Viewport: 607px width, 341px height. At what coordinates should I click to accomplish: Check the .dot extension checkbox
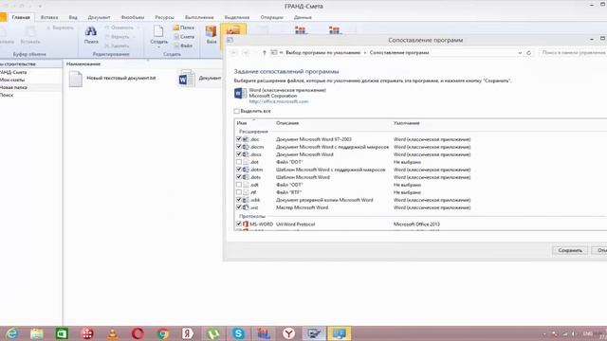click(239, 162)
